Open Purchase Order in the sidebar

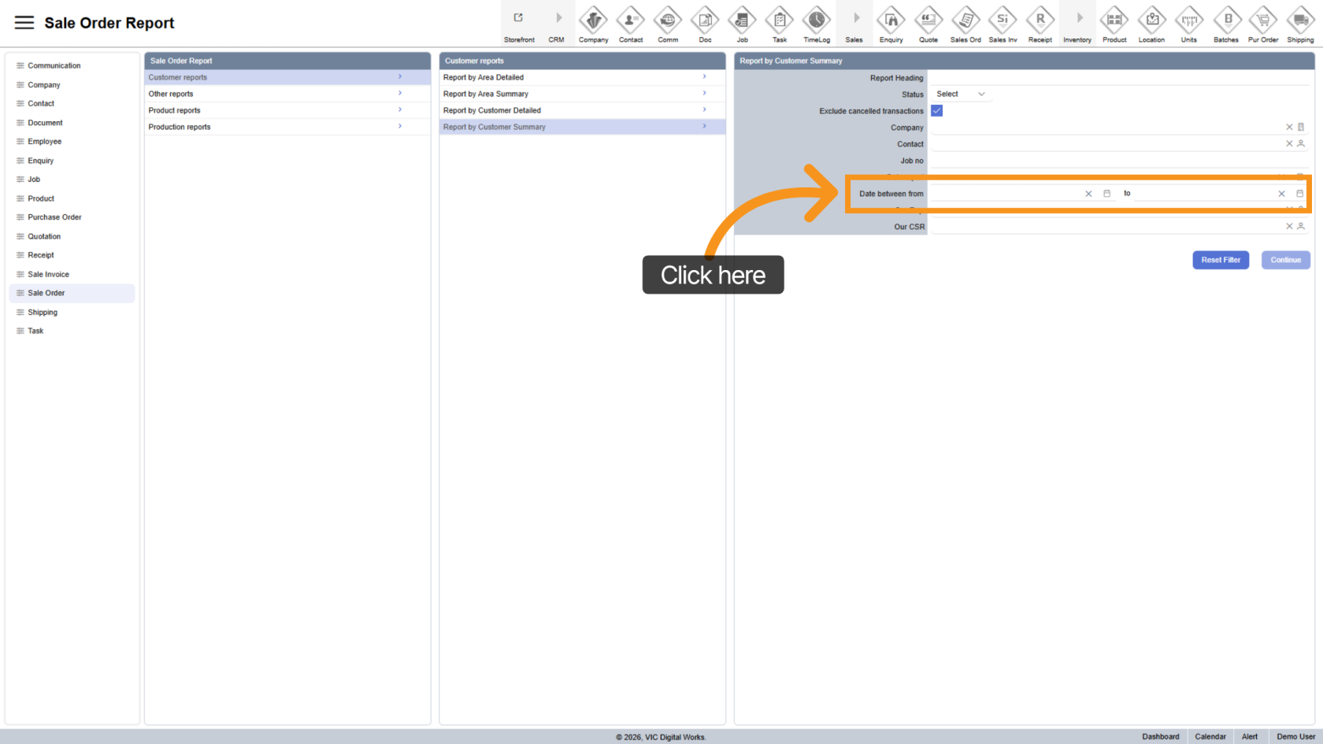click(54, 217)
